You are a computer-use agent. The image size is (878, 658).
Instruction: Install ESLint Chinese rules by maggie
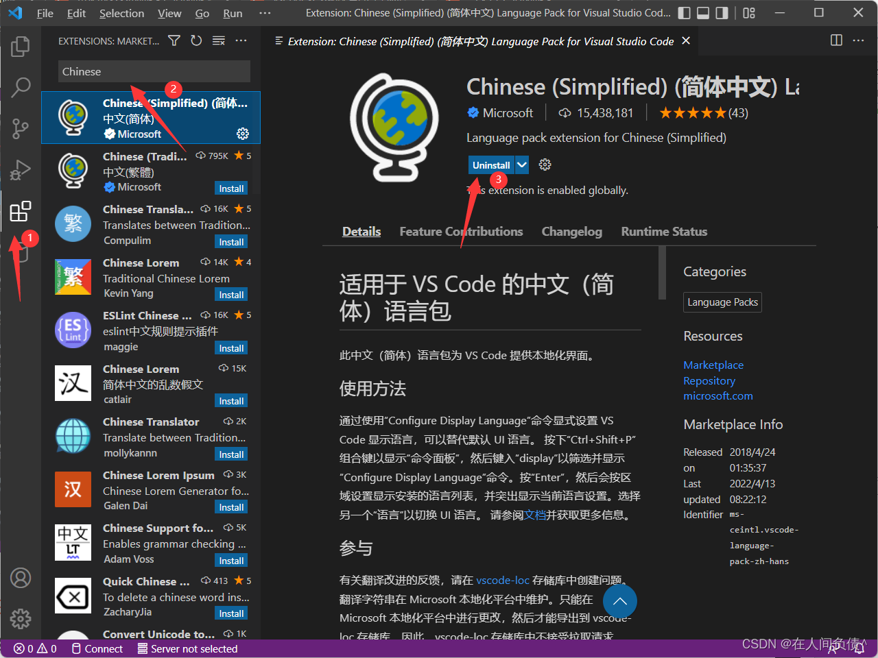231,348
